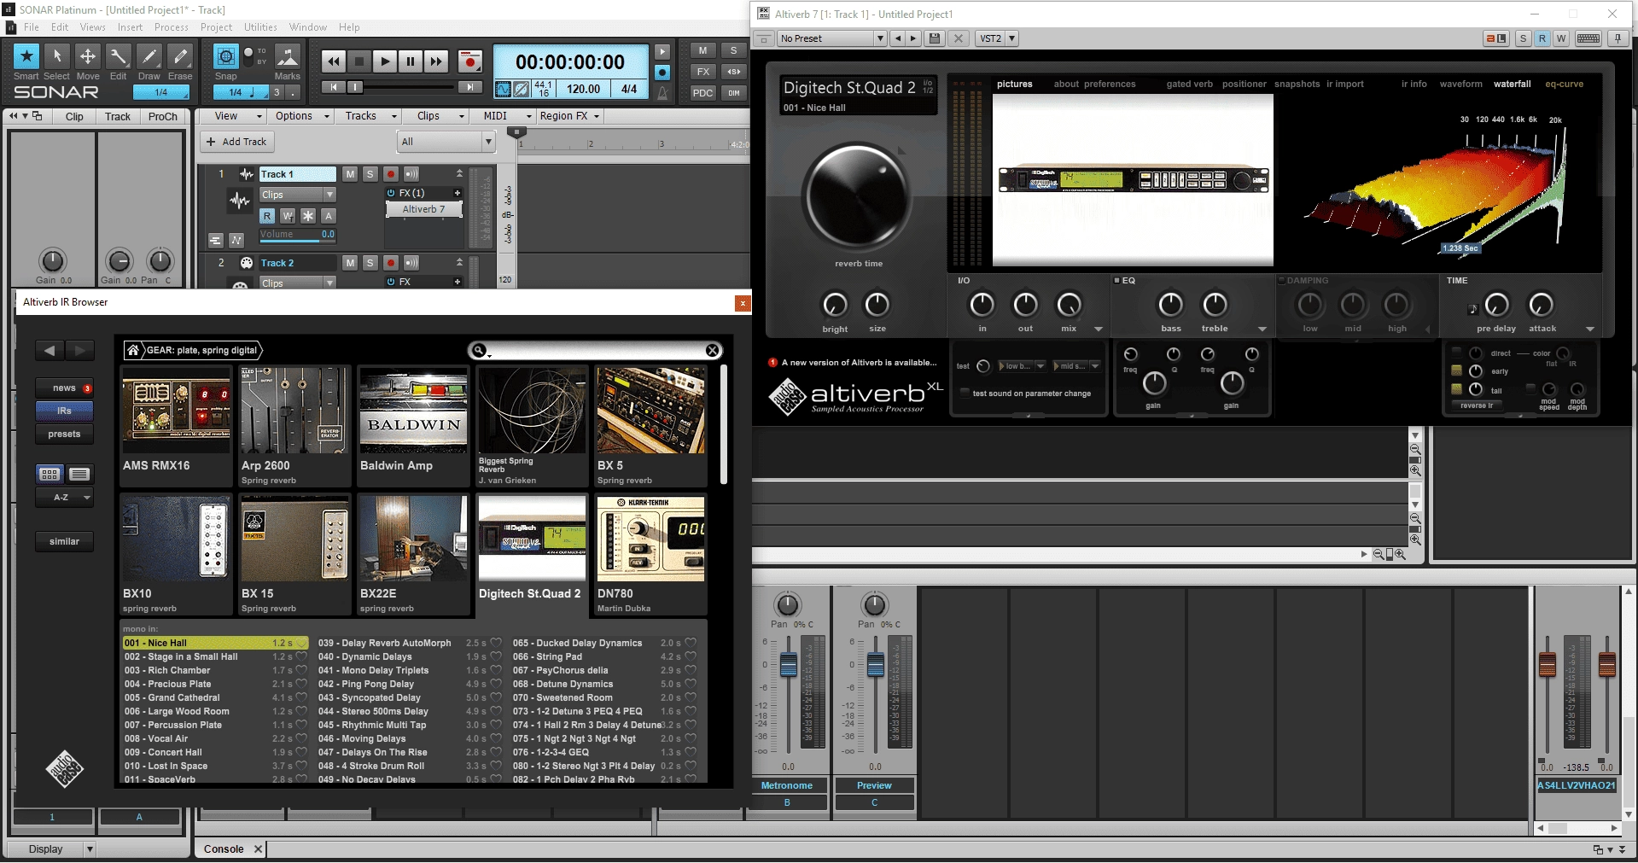1638x863 pixels.
Task: Expand the EQ section arrow under treble
Action: [1262, 329]
